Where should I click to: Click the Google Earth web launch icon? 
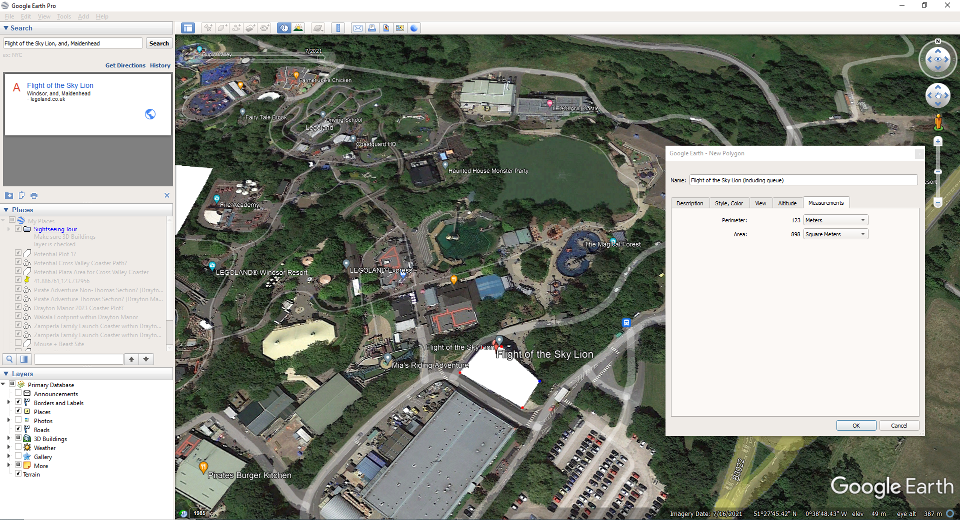point(414,28)
